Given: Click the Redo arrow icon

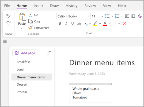Looking at the screenshot, I should [x=9, y=23].
